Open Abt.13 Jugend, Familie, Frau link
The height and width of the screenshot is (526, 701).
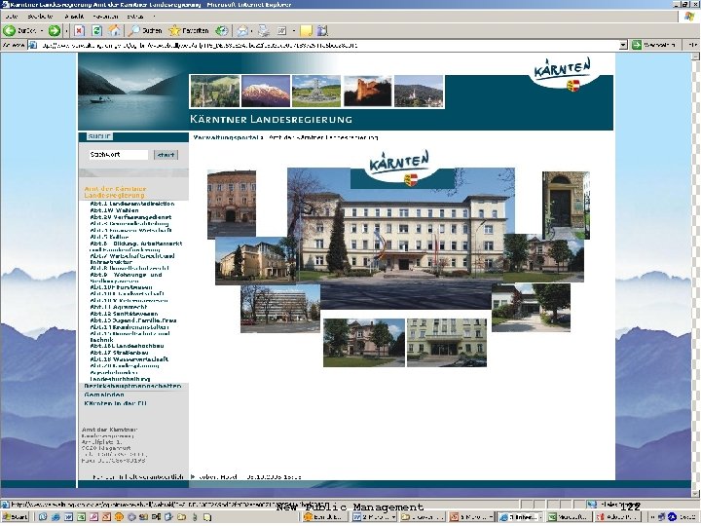click(133, 320)
